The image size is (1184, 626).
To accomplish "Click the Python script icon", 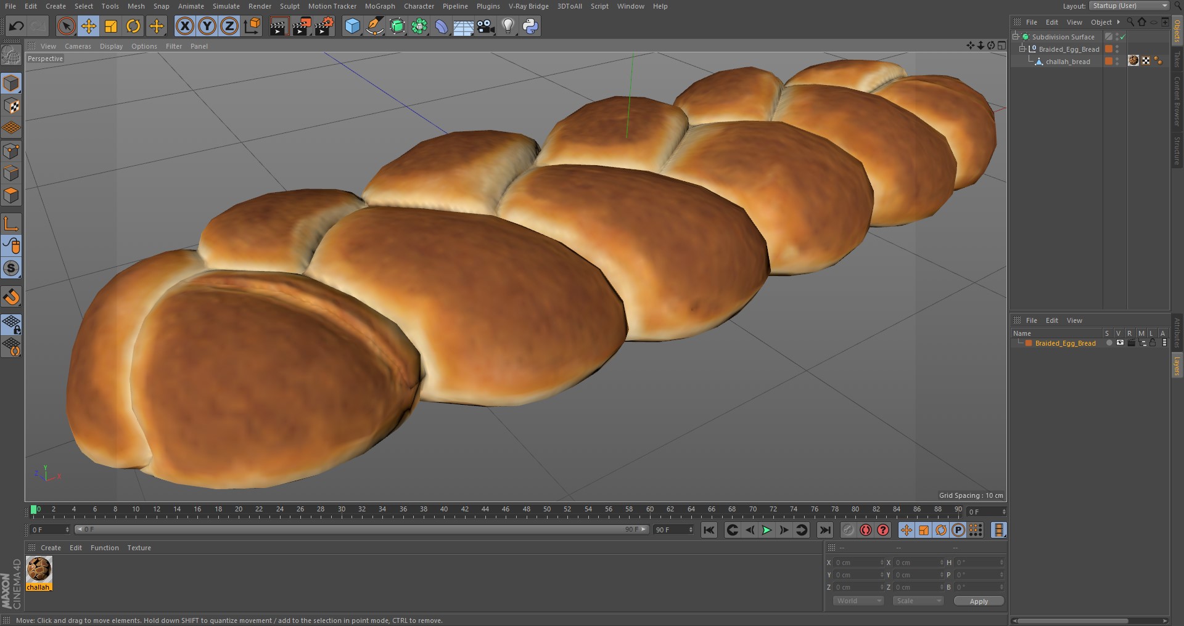I will pos(530,26).
